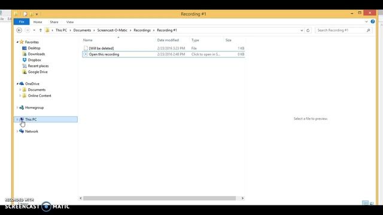Open Documents under OneDrive
383x215 pixels.
37,90
